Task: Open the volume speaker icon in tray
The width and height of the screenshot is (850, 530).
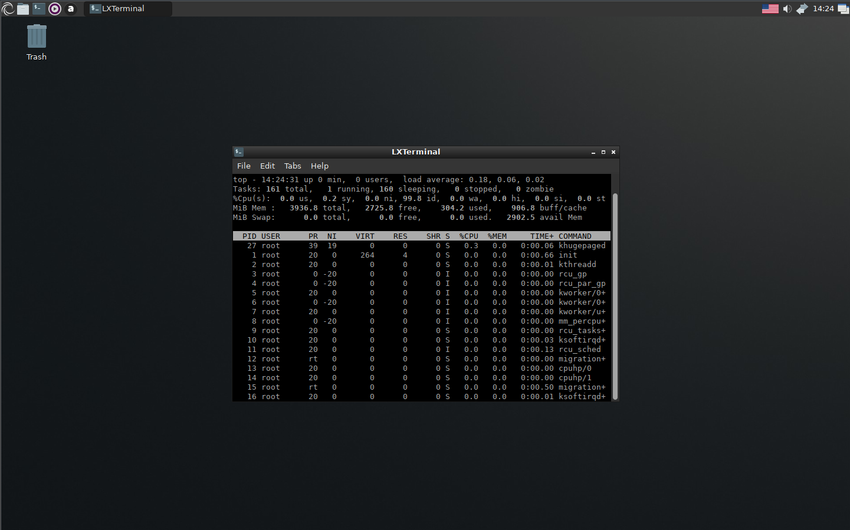Action: click(787, 8)
